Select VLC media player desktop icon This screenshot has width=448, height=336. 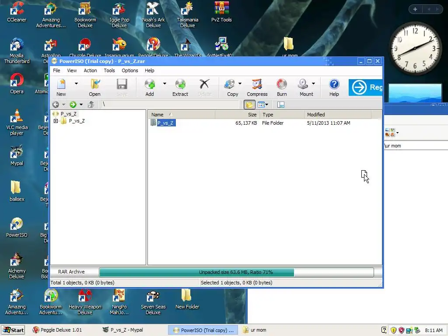[17, 122]
